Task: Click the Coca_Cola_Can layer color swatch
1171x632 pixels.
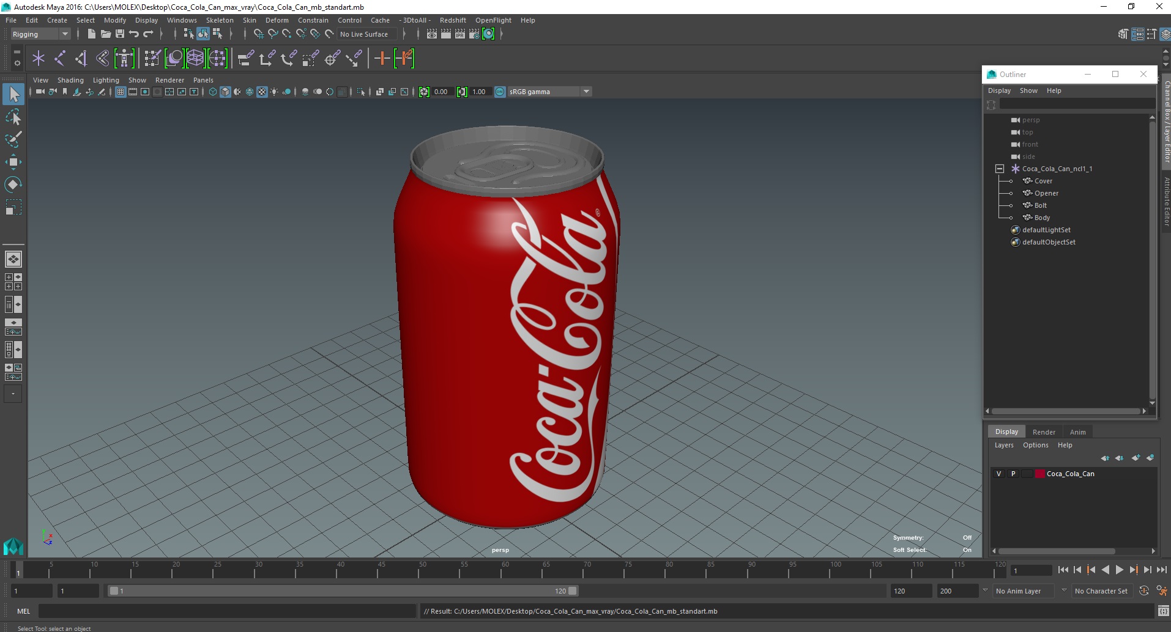Action: click(1039, 474)
